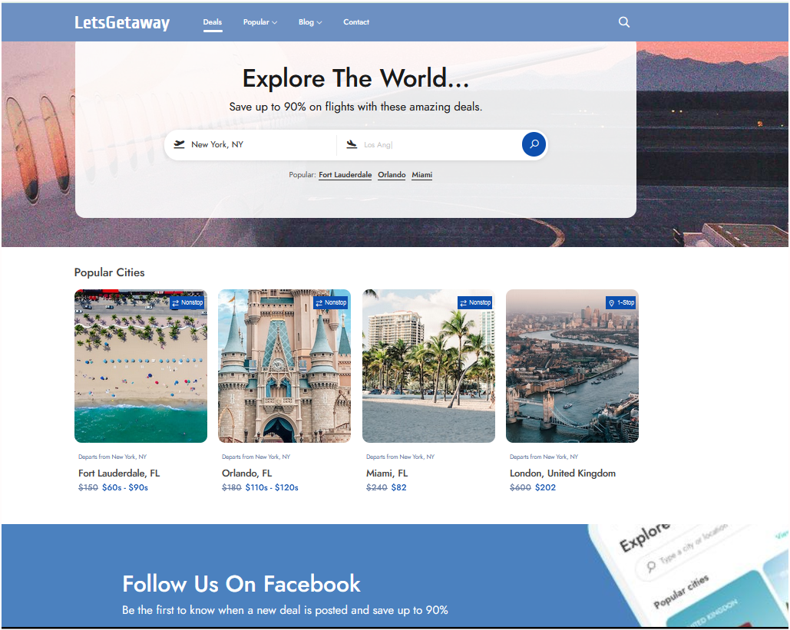Click the $82 Miami price
This screenshot has height=630, width=790.
[399, 487]
